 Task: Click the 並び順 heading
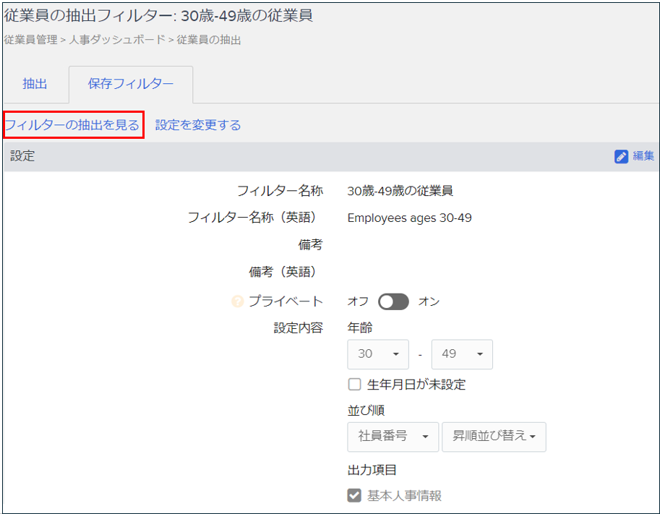[366, 410]
